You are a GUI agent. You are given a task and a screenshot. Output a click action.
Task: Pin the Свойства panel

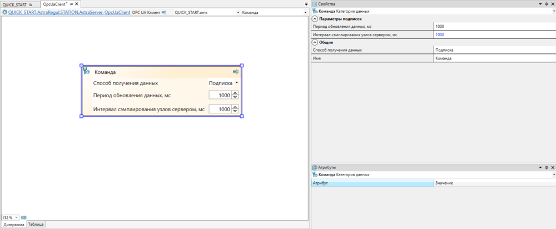click(545, 4)
